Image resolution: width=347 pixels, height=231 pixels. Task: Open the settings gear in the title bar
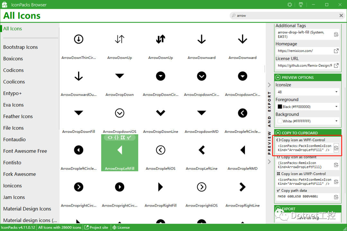tap(289, 4)
